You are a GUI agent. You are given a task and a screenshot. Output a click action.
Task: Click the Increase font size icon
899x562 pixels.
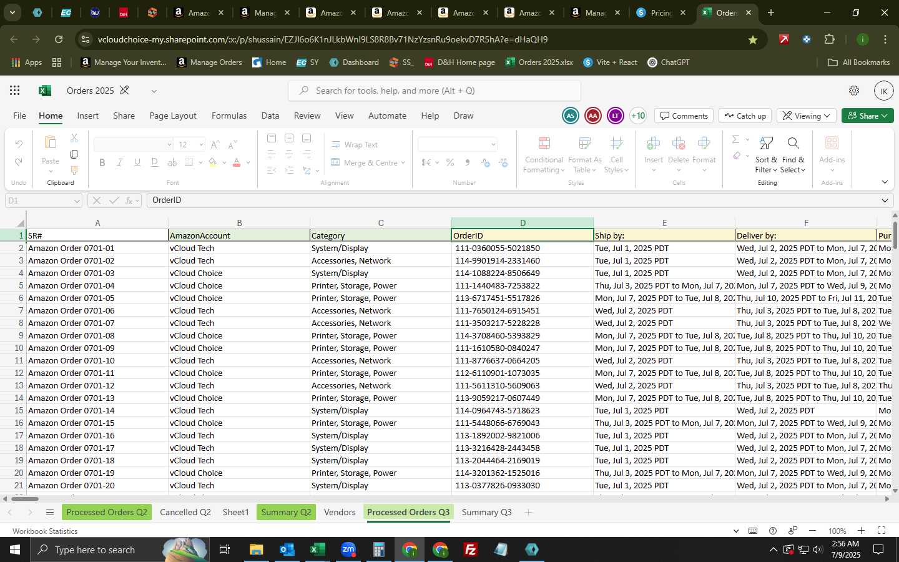(x=215, y=144)
